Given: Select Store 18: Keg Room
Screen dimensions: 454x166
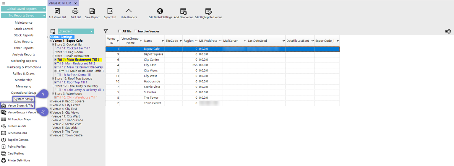Looking at the screenshot, I should pos(69,52).
